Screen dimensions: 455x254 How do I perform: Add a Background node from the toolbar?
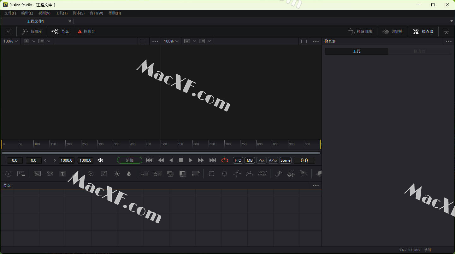pos(37,174)
